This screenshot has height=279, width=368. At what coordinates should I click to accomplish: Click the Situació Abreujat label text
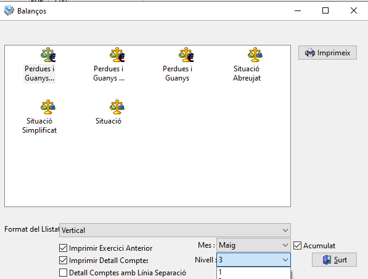(247, 73)
